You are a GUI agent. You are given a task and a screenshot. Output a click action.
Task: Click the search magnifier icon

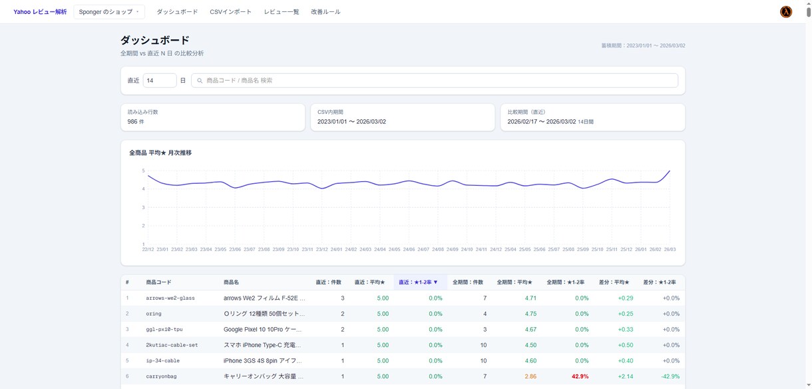click(x=200, y=81)
